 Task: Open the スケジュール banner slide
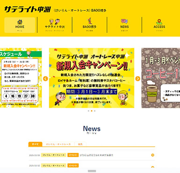click(21, 78)
